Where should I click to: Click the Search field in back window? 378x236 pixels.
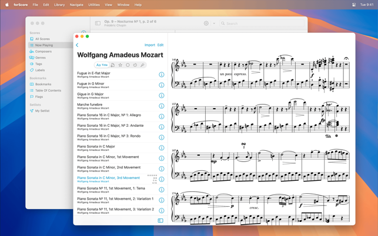(262, 23)
